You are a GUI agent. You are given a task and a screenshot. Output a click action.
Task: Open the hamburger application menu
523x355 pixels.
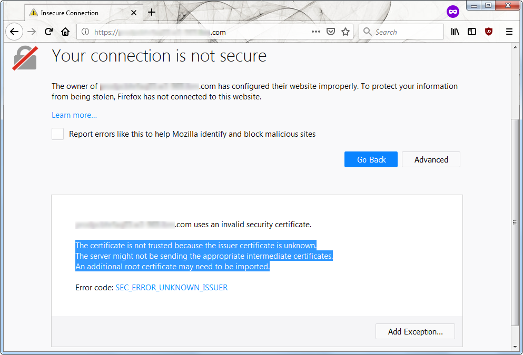pyautogui.click(x=509, y=32)
